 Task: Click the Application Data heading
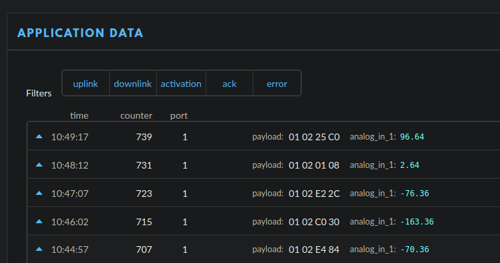(x=80, y=33)
